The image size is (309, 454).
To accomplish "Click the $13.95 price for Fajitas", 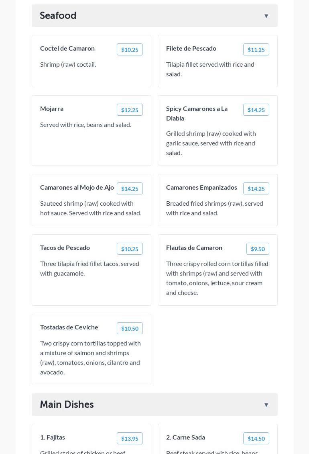I will [130, 439].
